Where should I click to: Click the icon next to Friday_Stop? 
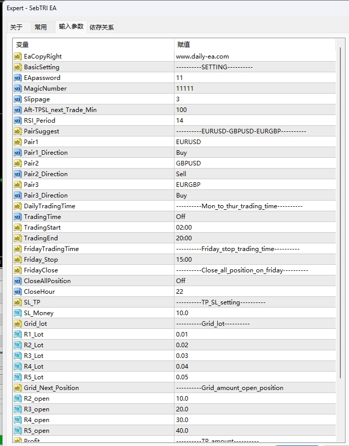(x=18, y=260)
